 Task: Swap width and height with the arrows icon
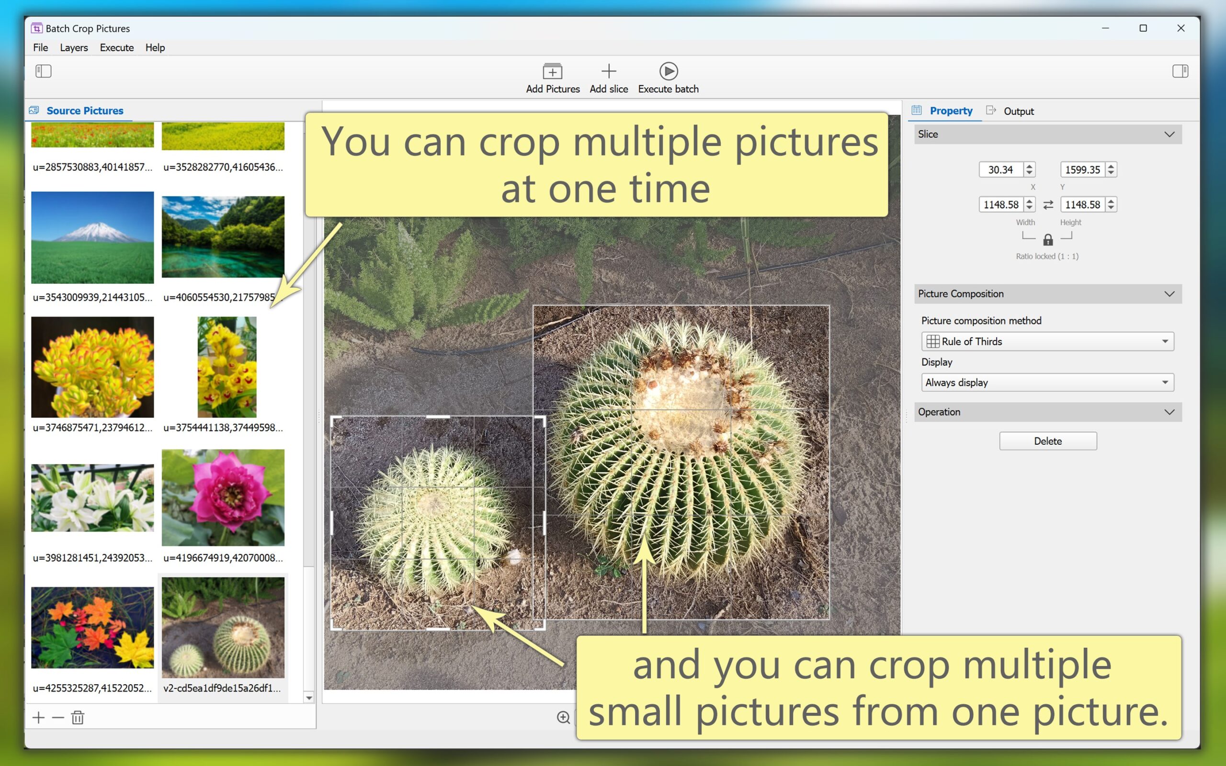click(x=1048, y=205)
